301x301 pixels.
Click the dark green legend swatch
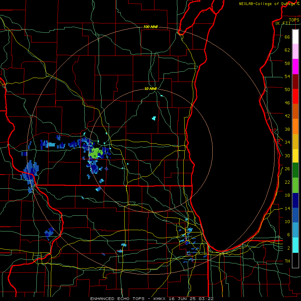pos(295,170)
